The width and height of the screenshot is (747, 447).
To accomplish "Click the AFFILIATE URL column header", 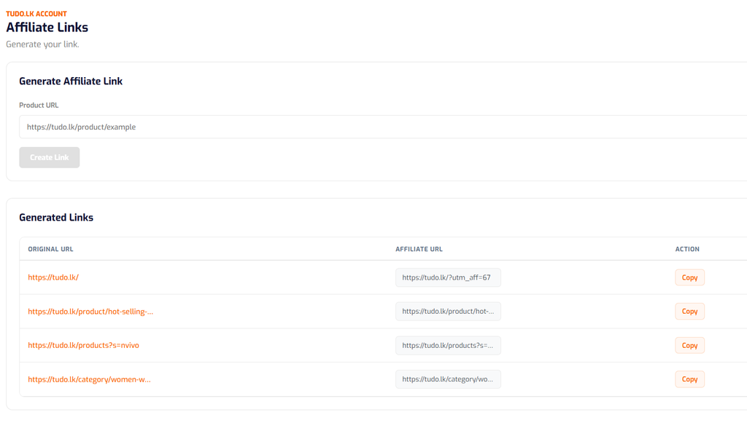I will coord(419,249).
